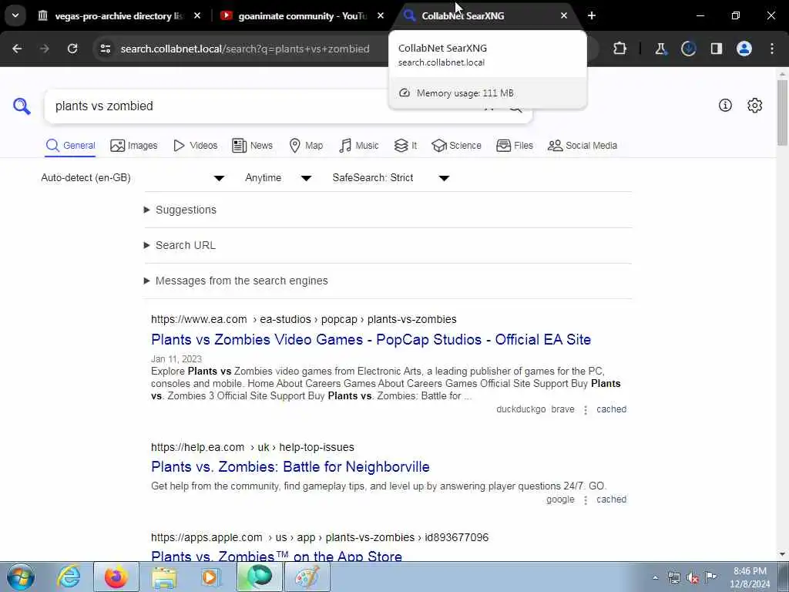Image resolution: width=789 pixels, height=592 pixels.
Task: Close the goanimate community YouTube tab
Action: point(381,15)
